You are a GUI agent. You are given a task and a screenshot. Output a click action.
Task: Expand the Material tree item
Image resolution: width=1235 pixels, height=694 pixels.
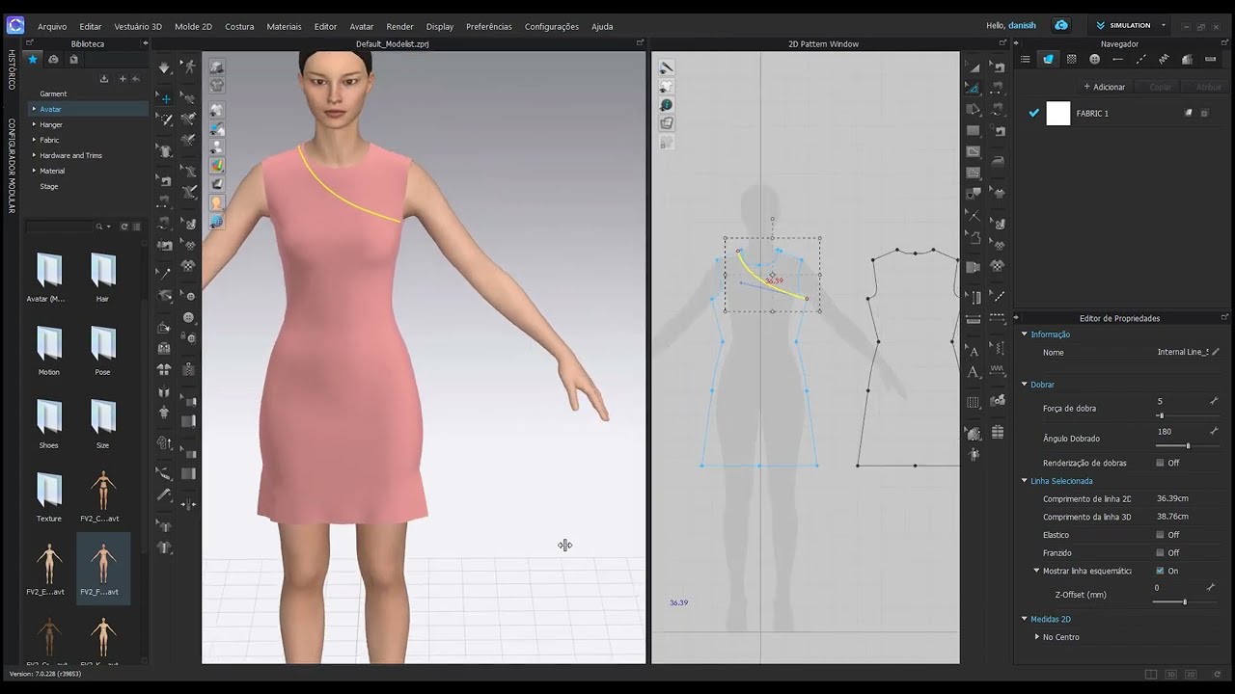click(34, 171)
